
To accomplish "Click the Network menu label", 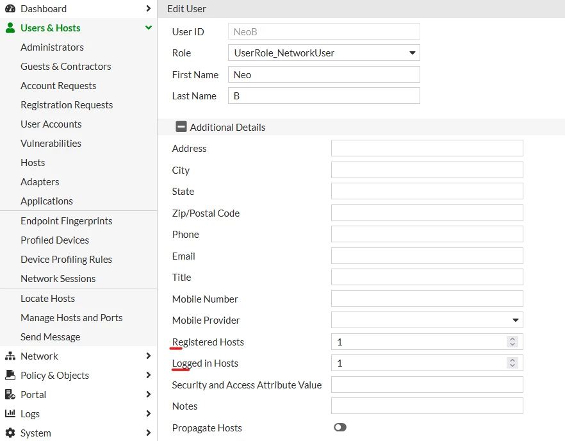I will (x=39, y=356).
